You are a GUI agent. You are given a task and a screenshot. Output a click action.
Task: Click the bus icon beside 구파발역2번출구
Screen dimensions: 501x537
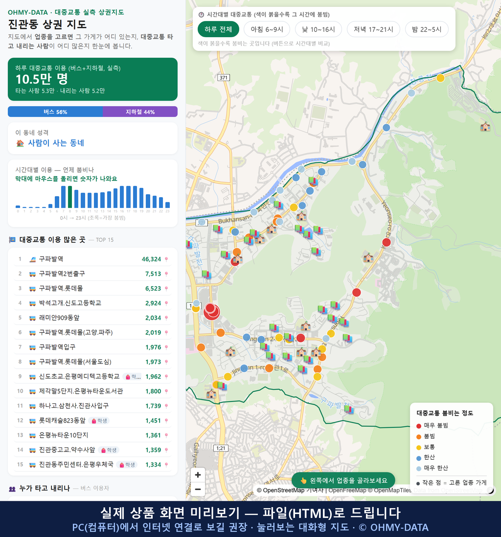[33, 274]
